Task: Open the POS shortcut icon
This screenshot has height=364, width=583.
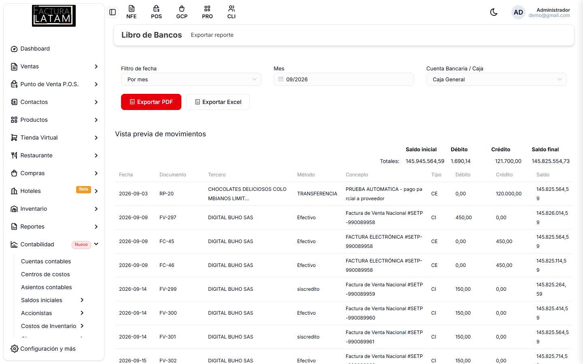Action: 156,12
